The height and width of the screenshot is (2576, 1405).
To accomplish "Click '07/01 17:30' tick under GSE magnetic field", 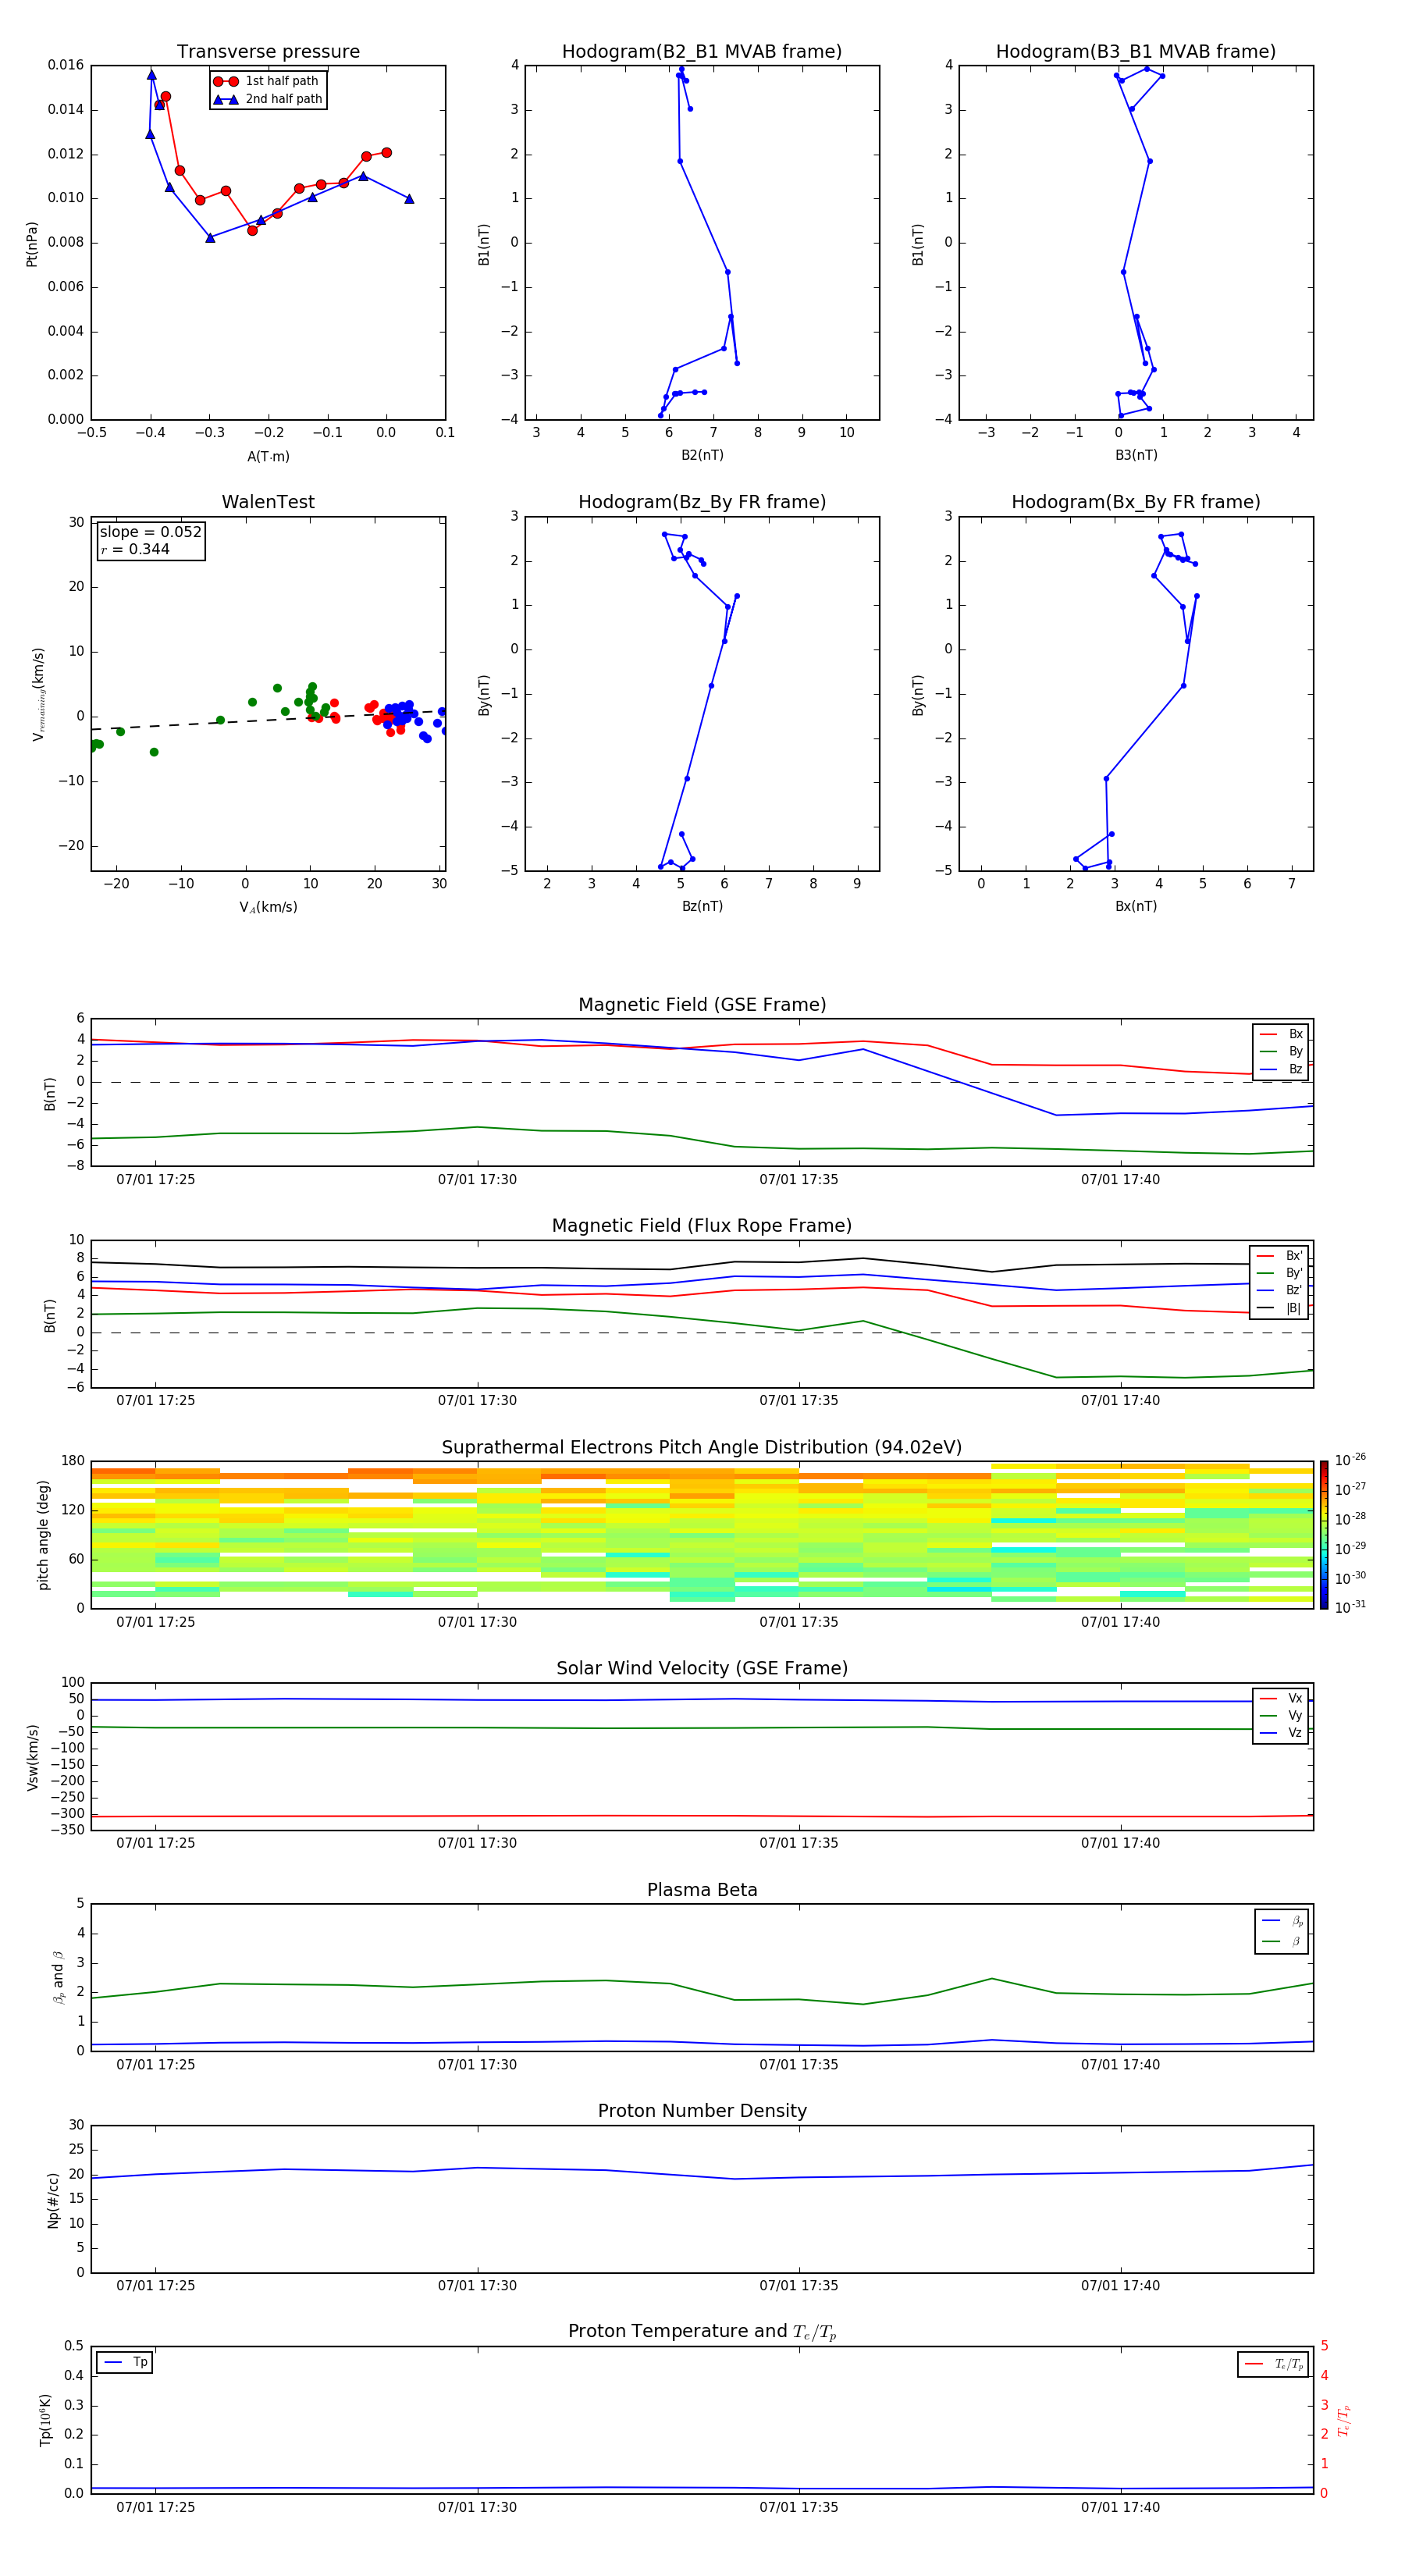I will pos(477,1180).
